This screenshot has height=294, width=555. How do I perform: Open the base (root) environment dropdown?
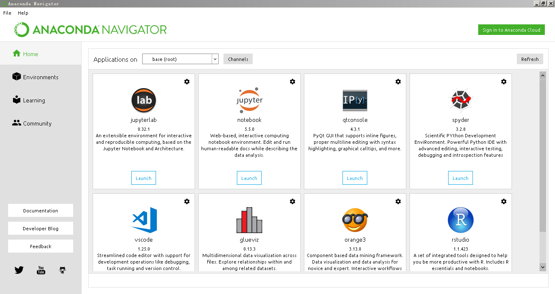pyautogui.click(x=180, y=59)
